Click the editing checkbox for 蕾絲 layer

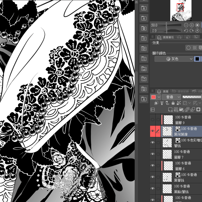coord(158,143)
